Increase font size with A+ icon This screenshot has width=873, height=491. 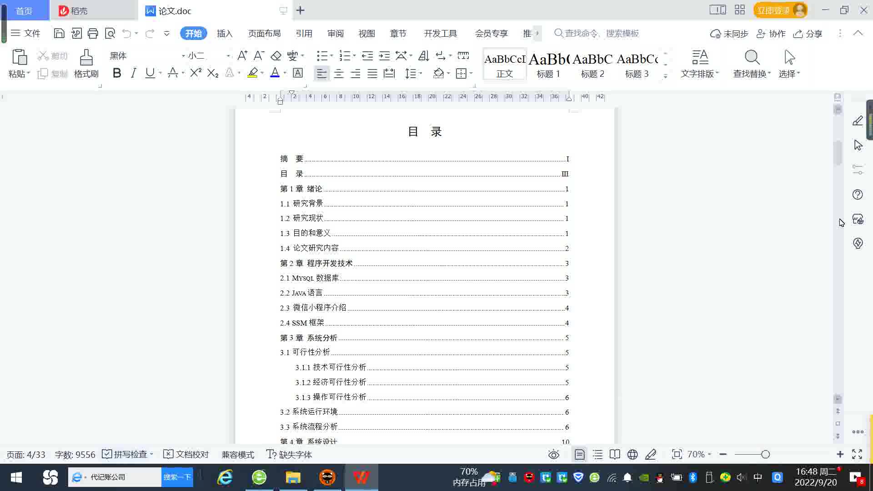[x=242, y=55]
